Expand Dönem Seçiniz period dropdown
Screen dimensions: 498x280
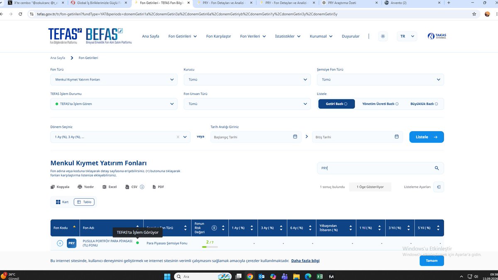click(x=185, y=137)
